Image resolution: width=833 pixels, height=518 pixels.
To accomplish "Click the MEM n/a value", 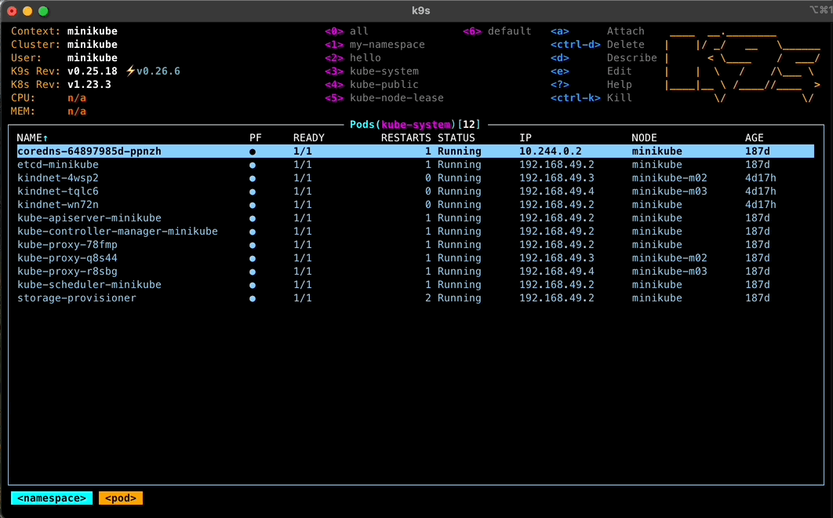I will pyautogui.click(x=77, y=111).
